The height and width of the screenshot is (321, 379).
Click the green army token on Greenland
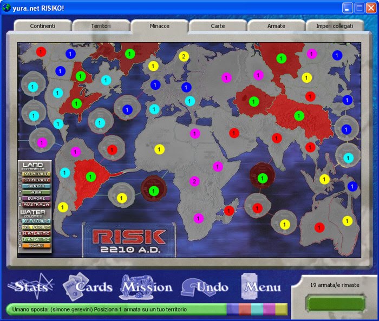130,54
